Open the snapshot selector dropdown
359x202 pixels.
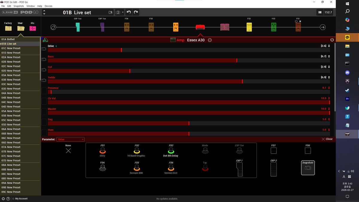point(120,12)
